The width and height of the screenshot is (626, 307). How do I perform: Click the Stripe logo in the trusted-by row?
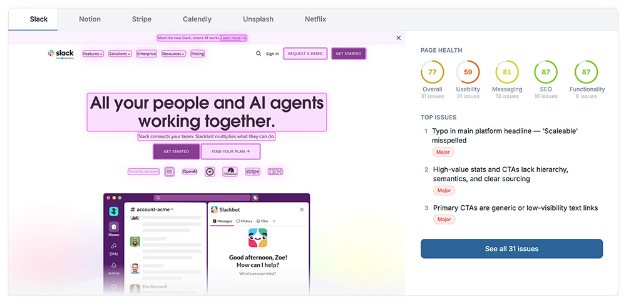[252, 172]
